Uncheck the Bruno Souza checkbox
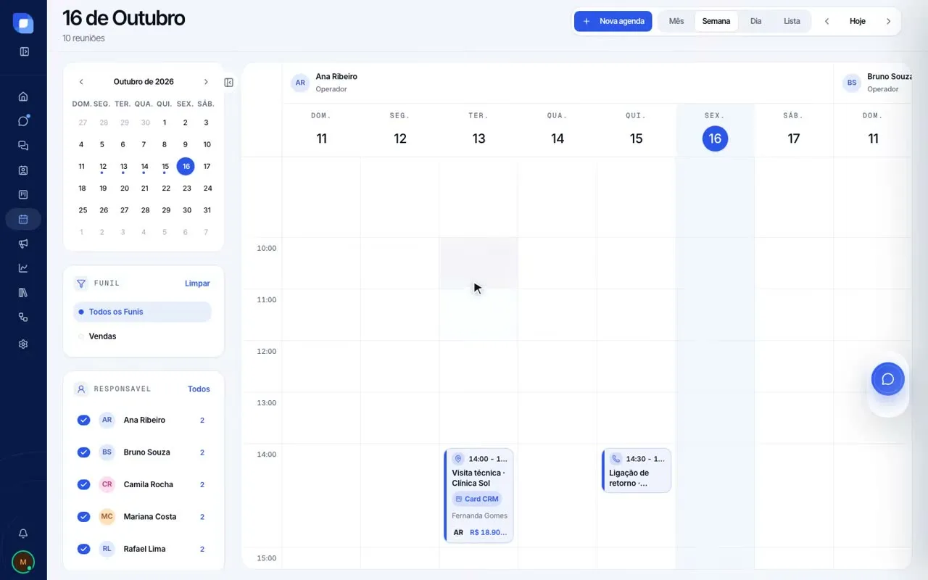The width and height of the screenshot is (928, 580). pyautogui.click(x=83, y=452)
